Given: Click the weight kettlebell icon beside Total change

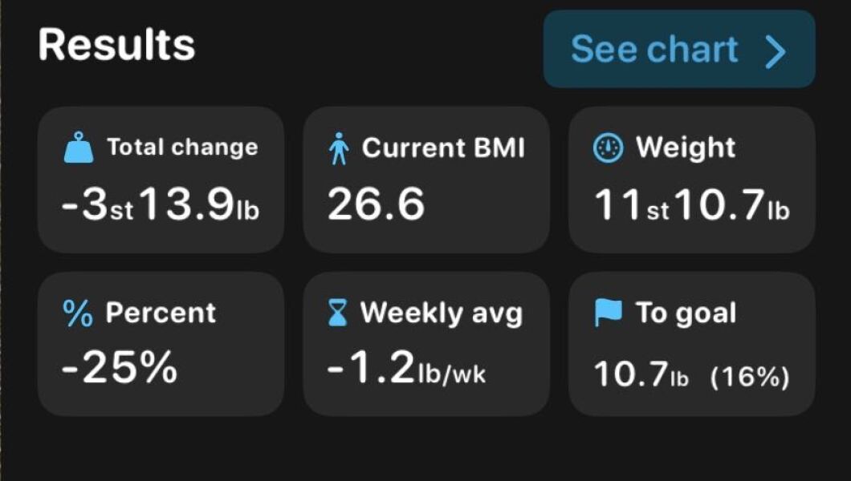Looking at the screenshot, I should [x=78, y=149].
